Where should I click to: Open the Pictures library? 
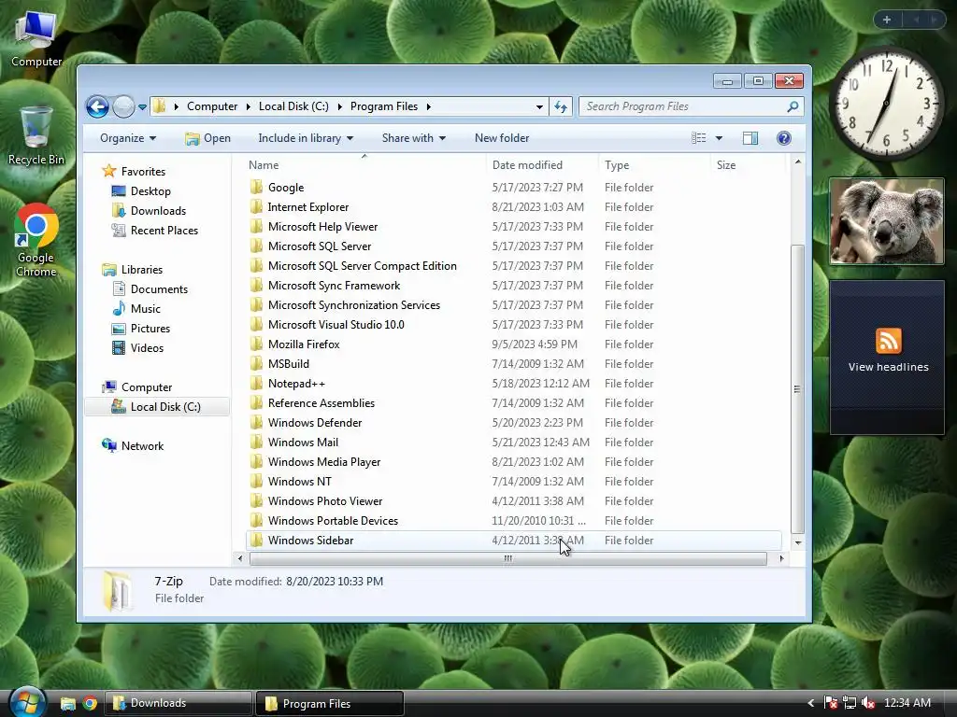tap(150, 328)
